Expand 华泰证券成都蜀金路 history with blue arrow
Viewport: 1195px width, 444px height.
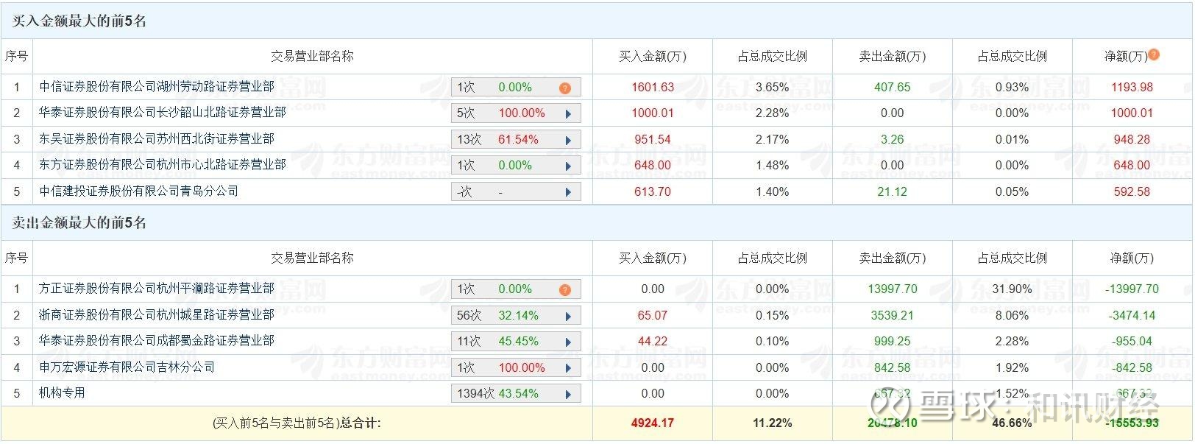click(568, 342)
